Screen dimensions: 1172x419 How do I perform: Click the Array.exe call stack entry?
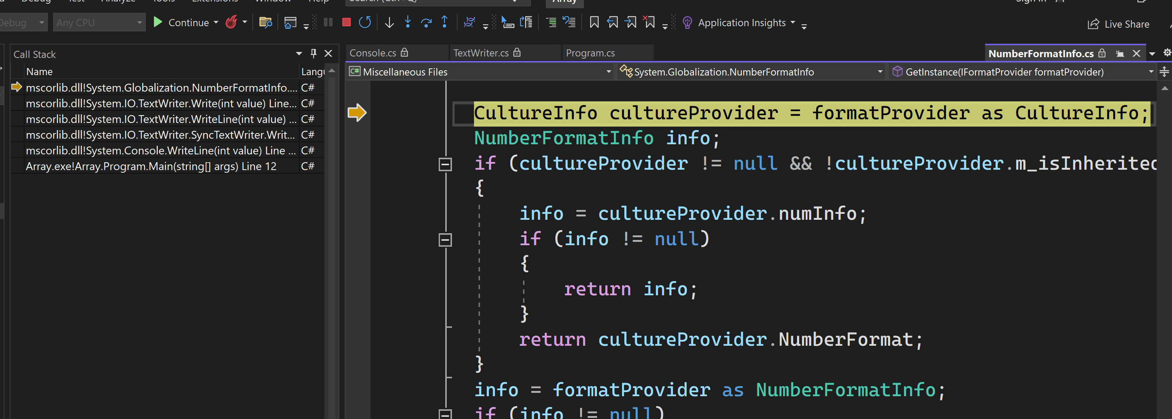click(x=152, y=166)
